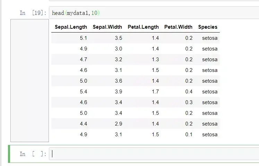The width and height of the screenshot is (259, 166).
Task: Click the 2.9 value in Sepal.Width
Action: point(118,124)
